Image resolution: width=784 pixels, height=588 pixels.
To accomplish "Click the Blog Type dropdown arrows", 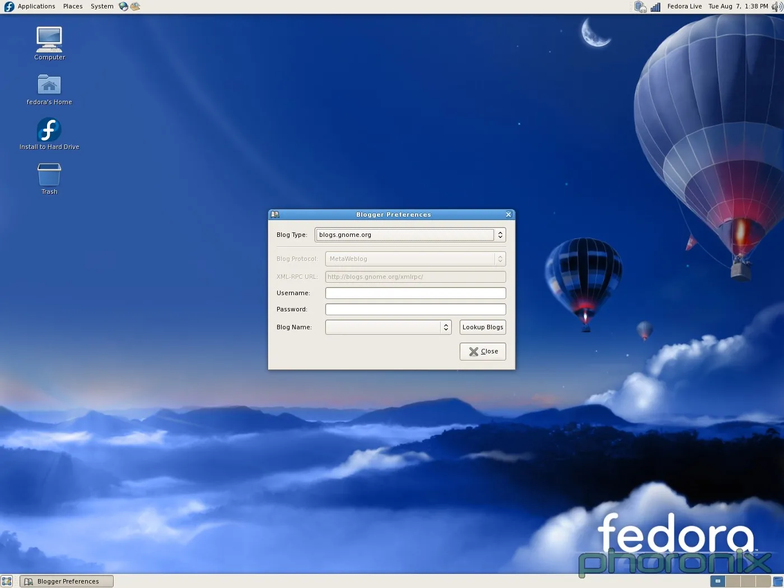I will coord(500,235).
